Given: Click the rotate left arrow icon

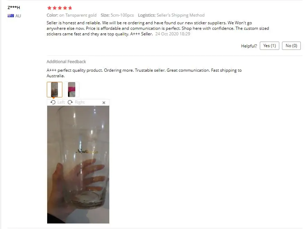Looking at the screenshot, I should click(x=53, y=102).
